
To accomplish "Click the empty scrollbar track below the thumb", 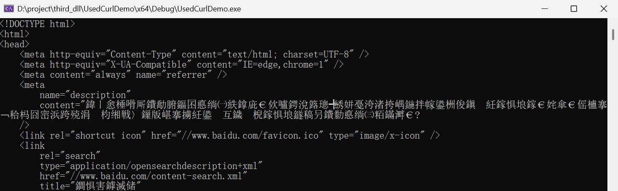I will 613,114.
